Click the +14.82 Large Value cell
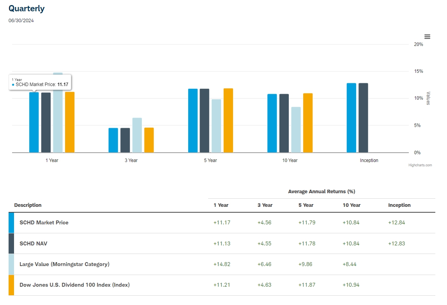This screenshot has height=305, width=447. coord(222,264)
